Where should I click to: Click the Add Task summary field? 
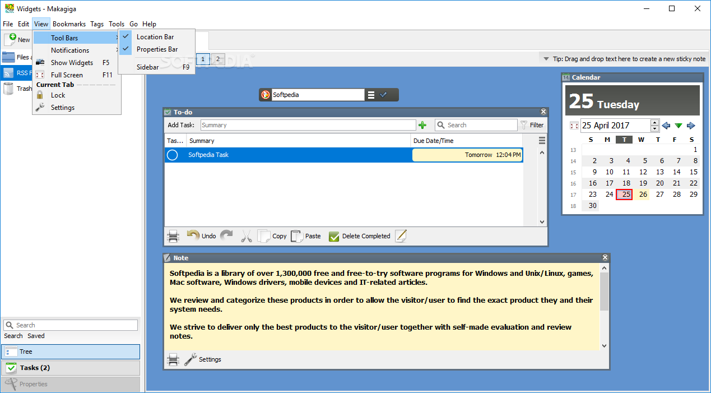(x=308, y=125)
